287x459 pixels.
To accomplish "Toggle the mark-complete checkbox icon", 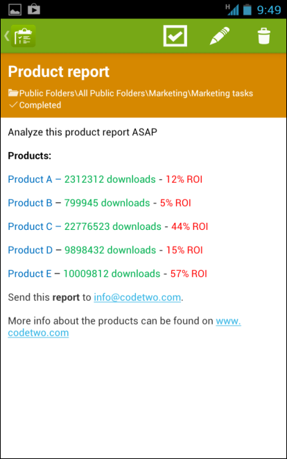I will tap(175, 35).
